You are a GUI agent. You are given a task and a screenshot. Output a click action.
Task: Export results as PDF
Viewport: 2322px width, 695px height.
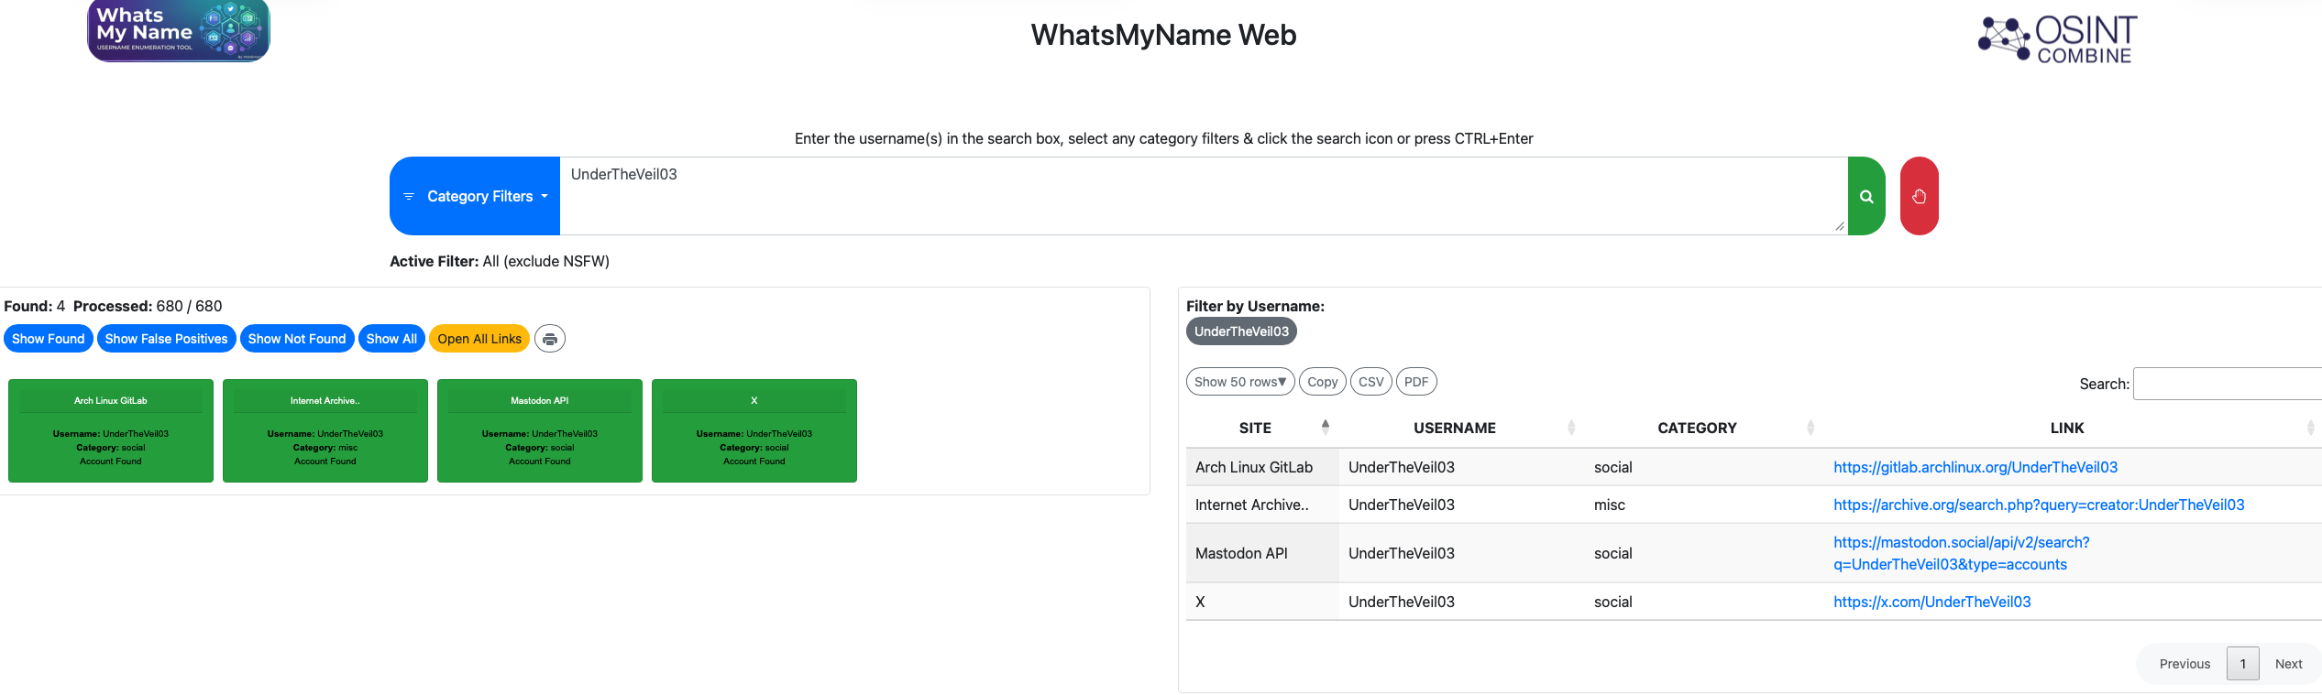tap(1416, 382)
